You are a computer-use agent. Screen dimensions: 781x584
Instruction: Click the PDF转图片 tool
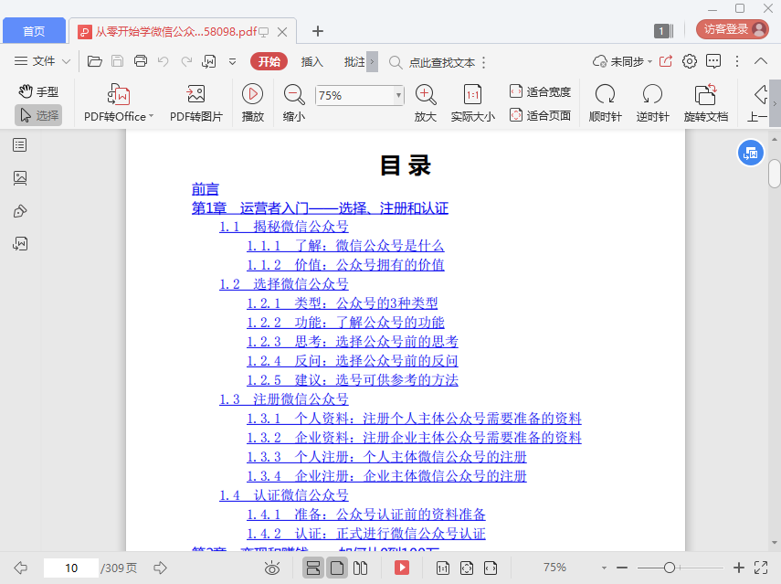[195, 103]
